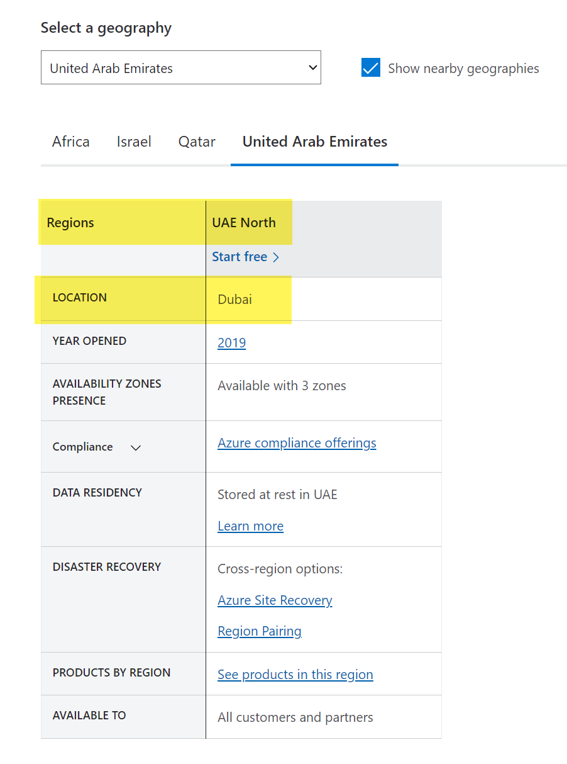
Task: Open Azure compliance offerings link
Action: [x=297, y=443]
